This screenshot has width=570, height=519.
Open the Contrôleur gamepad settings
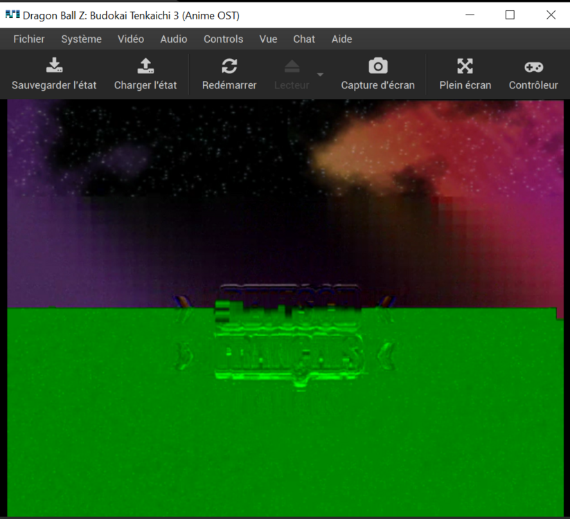(x=533, y=66)
